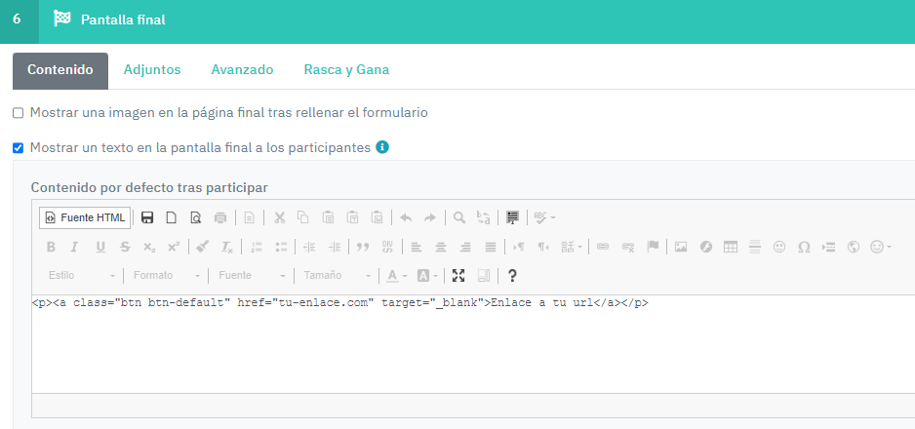Set text direction right to left

(x=543, y=247)
